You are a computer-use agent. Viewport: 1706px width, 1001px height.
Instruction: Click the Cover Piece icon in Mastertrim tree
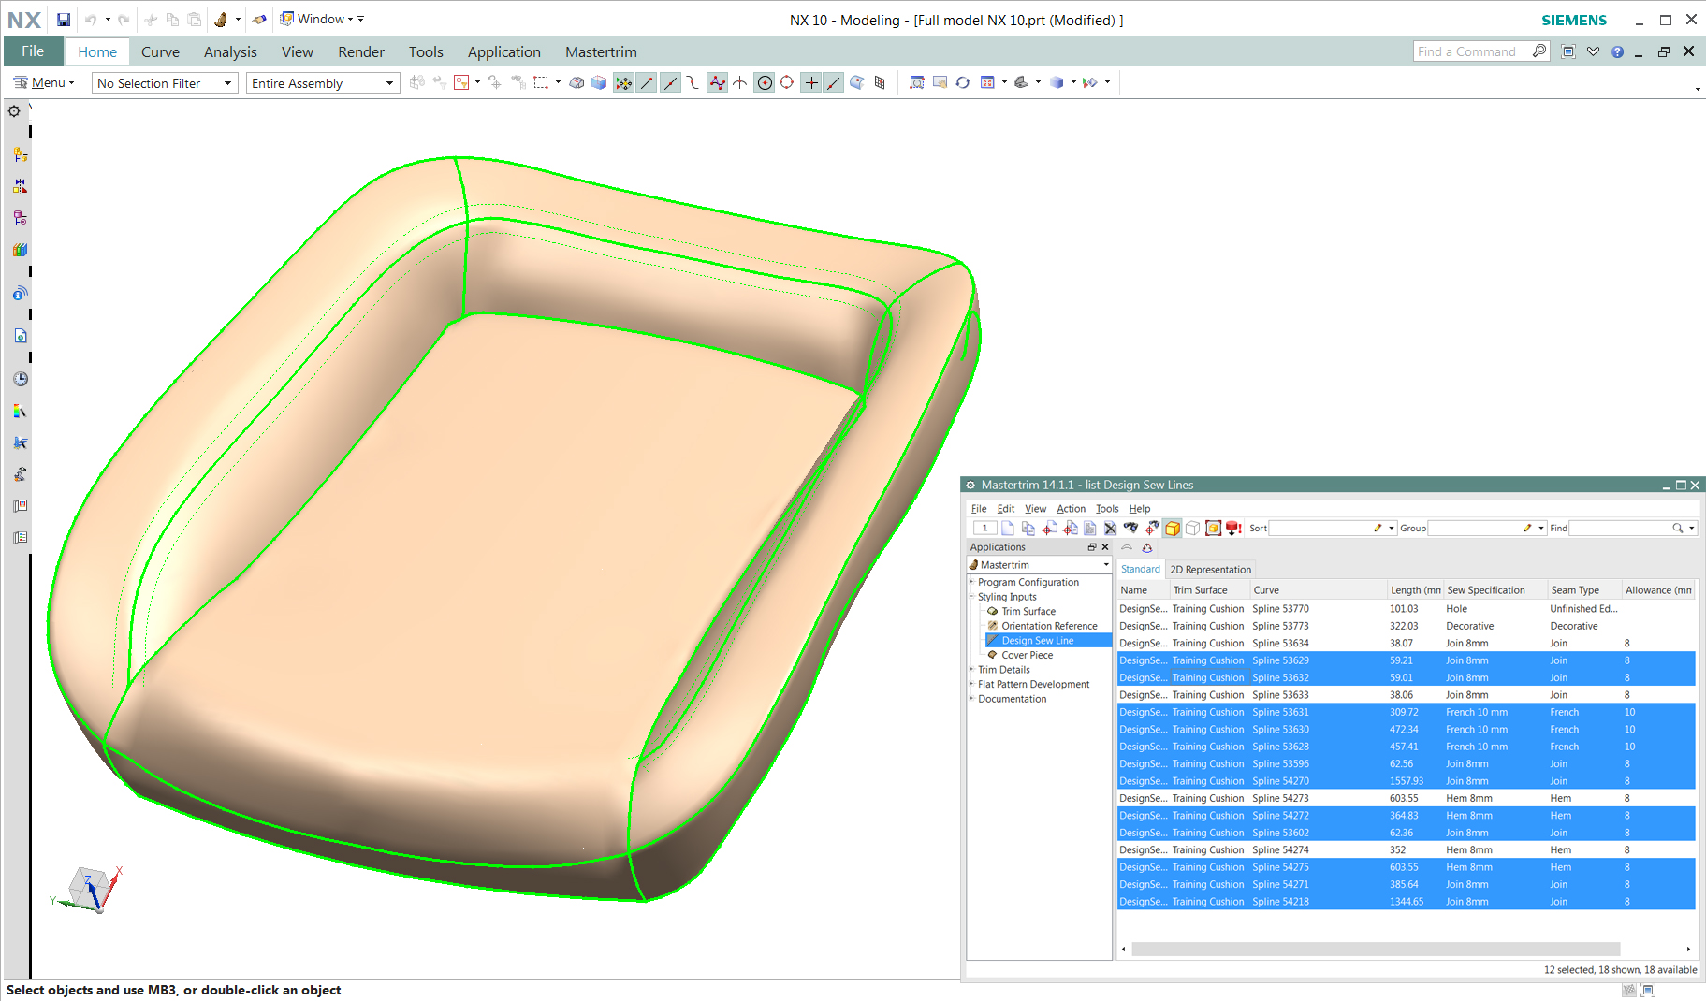click(x=992, y=655)
